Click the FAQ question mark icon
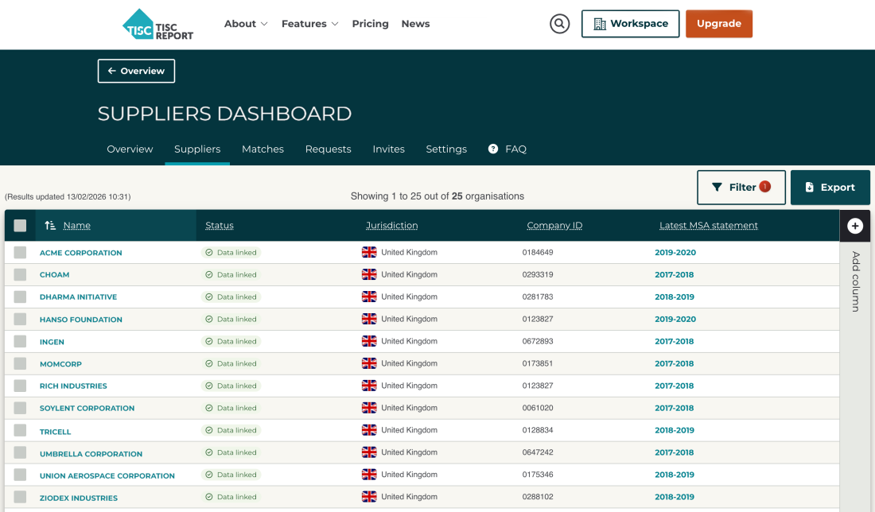This screenshot has height=512, width=875. [x=493, y=149]
